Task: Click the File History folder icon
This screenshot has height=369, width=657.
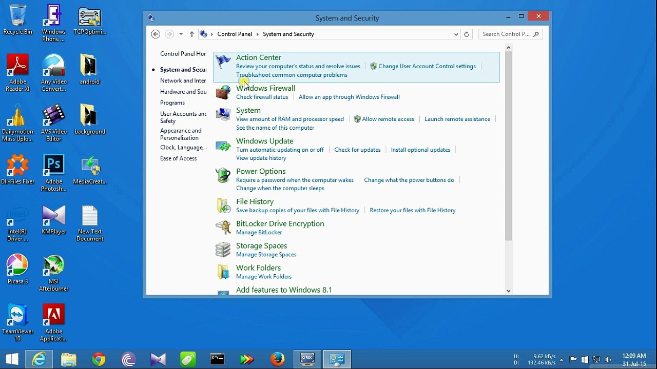Action: 223,206
